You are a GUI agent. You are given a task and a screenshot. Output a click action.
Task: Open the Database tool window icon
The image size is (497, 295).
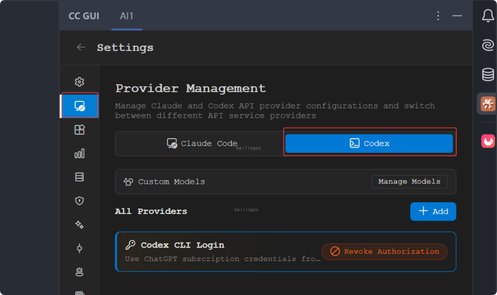coord(488,74)
